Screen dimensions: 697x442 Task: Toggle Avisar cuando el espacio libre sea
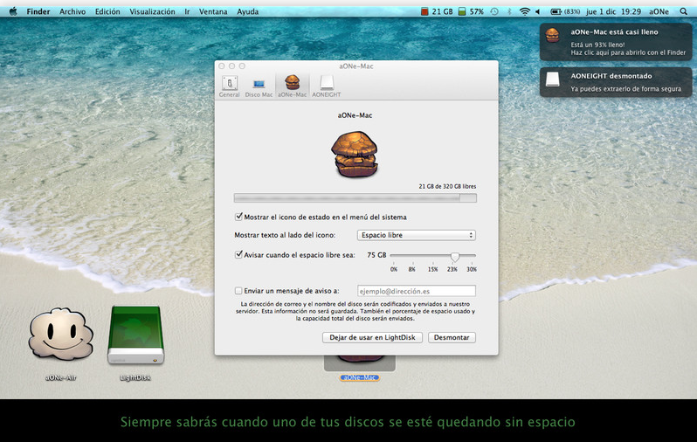click(238, 255)
